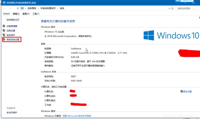Click shield icon beside 系统保护
This screenshot has height=119, width=200.
[x=4, y=35]
